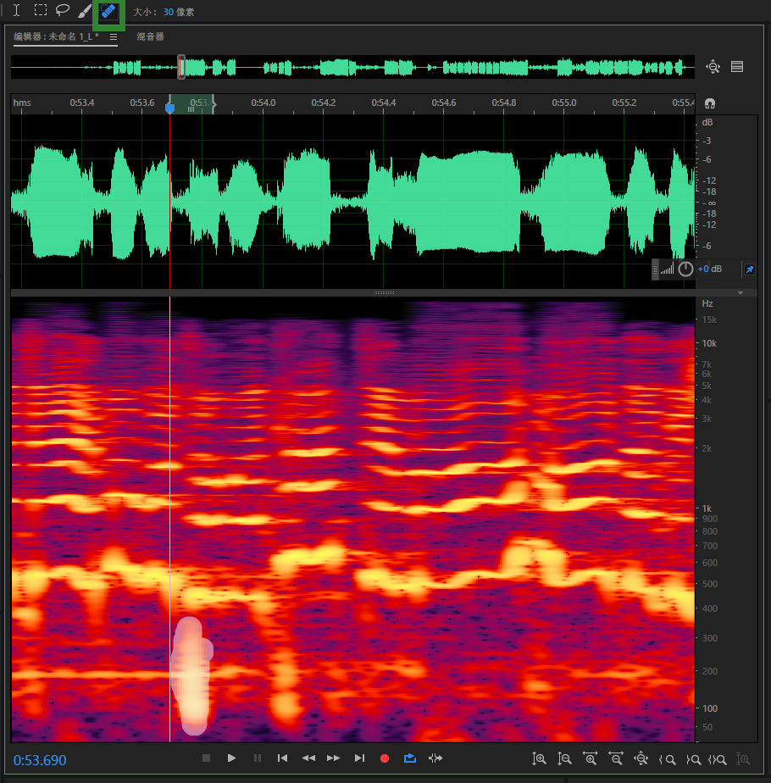Select the Lasso Selection tool
The image size is (771, 783).
(x=62, y=11)
